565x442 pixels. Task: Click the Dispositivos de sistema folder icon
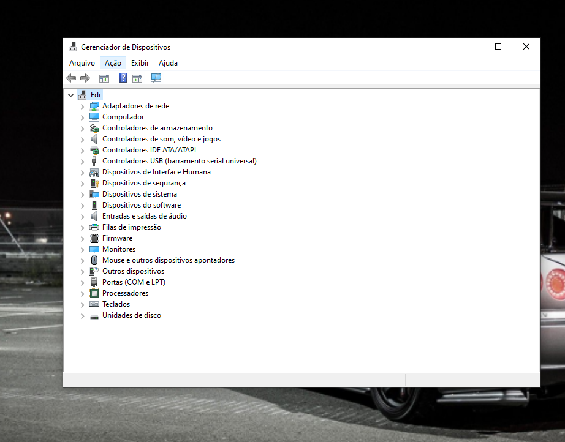94,194
